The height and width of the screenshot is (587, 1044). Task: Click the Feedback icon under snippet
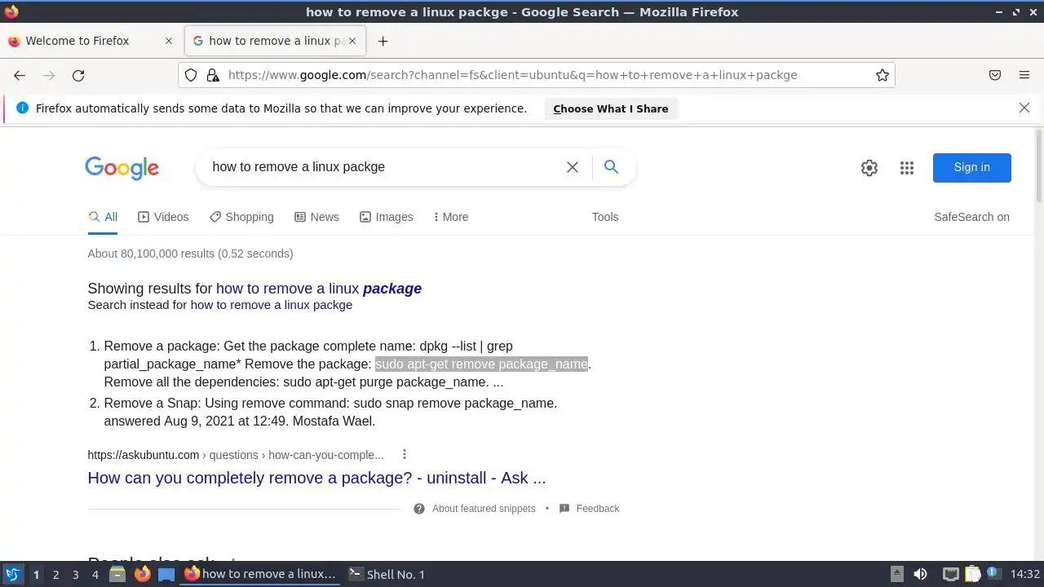pyautogui.click(x=564, y=509)
